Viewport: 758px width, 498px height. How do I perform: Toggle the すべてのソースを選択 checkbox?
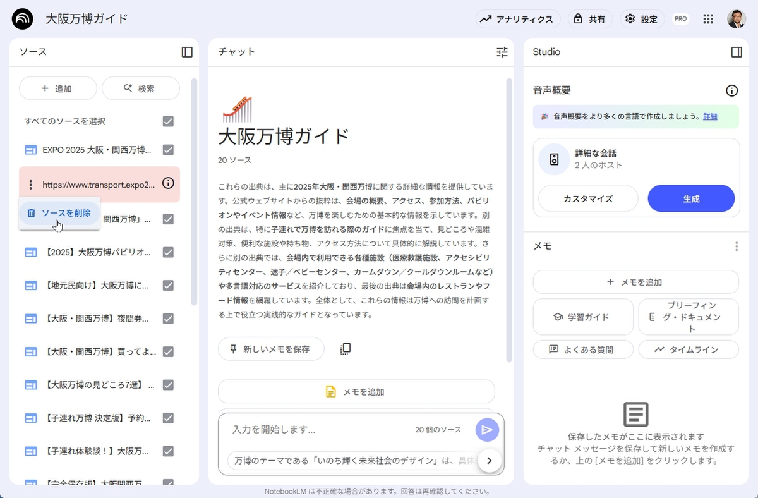pyautogui.click(x=168, y=121)
